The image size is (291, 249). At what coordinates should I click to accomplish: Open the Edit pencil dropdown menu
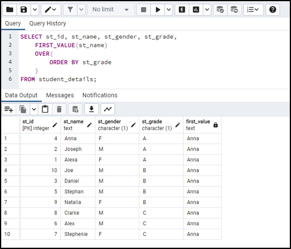[51, 10]
